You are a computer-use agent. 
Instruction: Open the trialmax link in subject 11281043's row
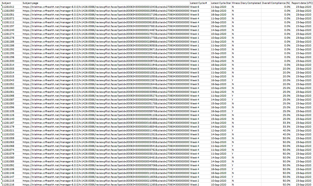click(106, 80)
